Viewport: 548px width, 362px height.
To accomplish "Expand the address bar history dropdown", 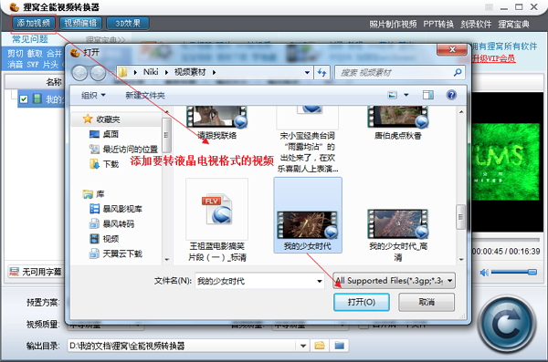I will pos(307,73).
